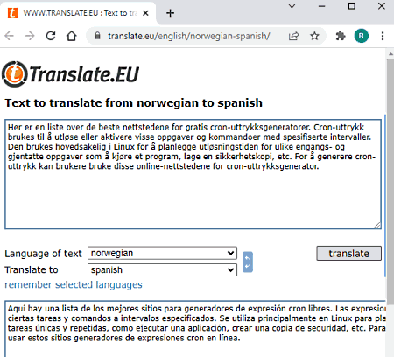Screen dimensions: 394x357
Task: Swap languages with blue arrows icon
Action: click(248, 262)
